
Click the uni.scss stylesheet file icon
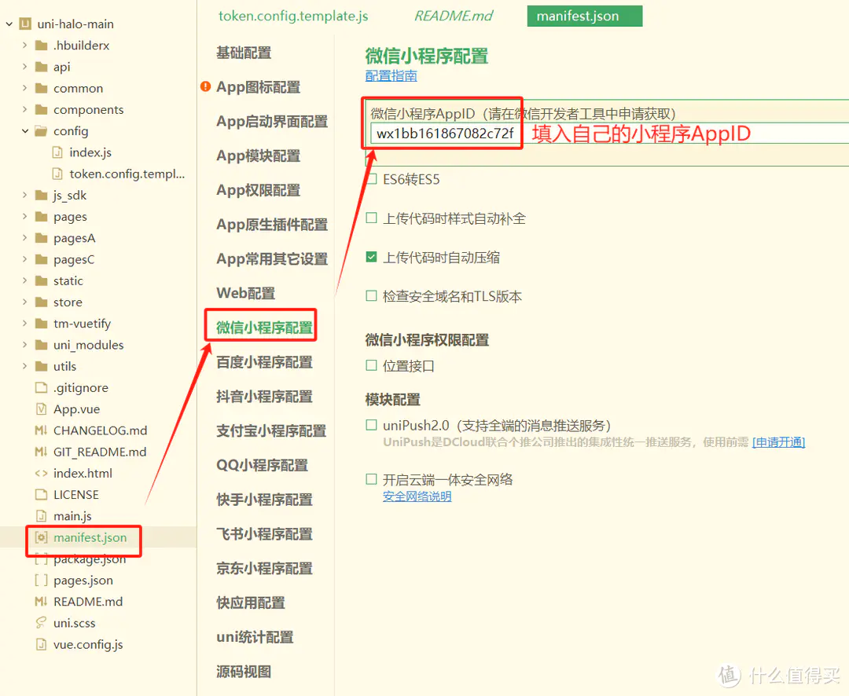41,623
